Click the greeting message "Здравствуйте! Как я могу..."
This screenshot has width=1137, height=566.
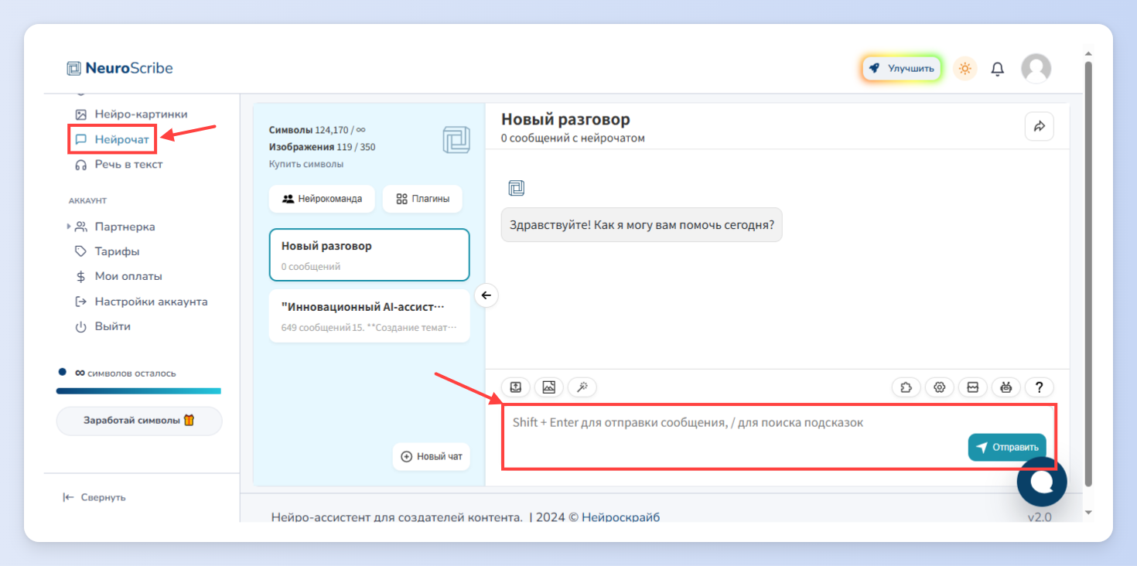point(641,224)
